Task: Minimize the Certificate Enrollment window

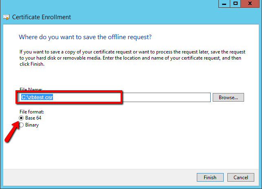Action: click(224, 4)
